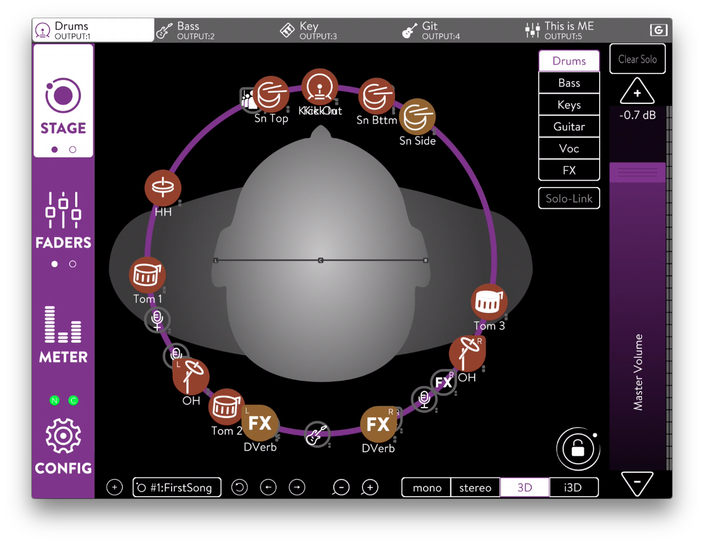Click the Sn Bttm snare icon
Image resolution: width=704 pixels, height=544 pixels.
pos(376,96)
